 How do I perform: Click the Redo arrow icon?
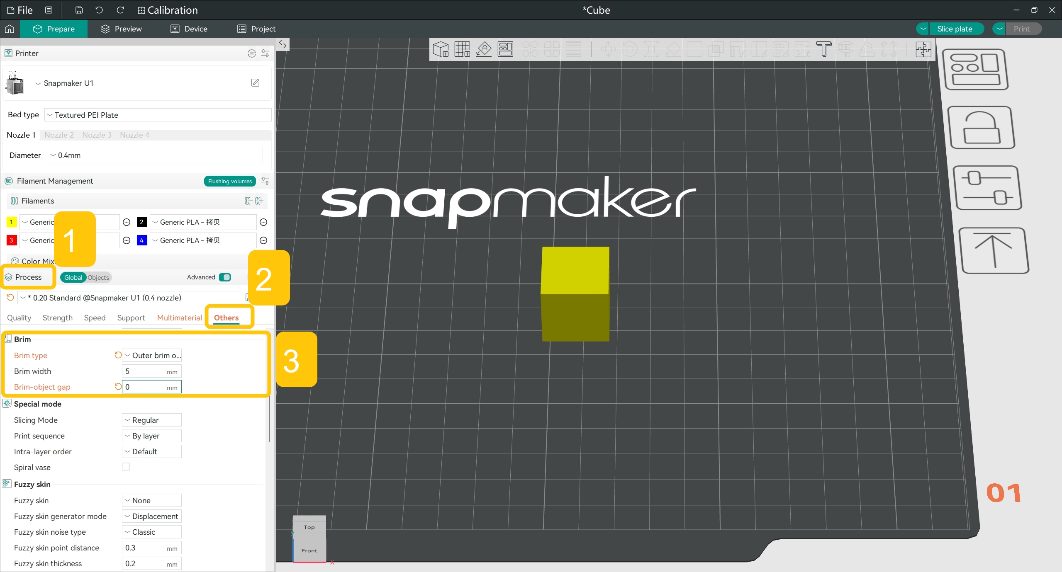click(120, 10)
